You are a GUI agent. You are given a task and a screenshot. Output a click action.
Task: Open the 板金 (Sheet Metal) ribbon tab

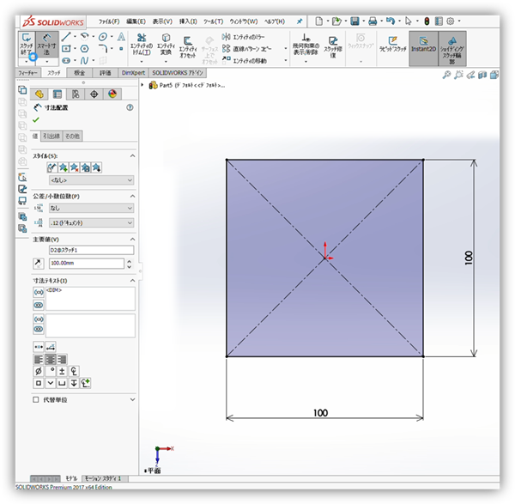[x=80, y=73]
